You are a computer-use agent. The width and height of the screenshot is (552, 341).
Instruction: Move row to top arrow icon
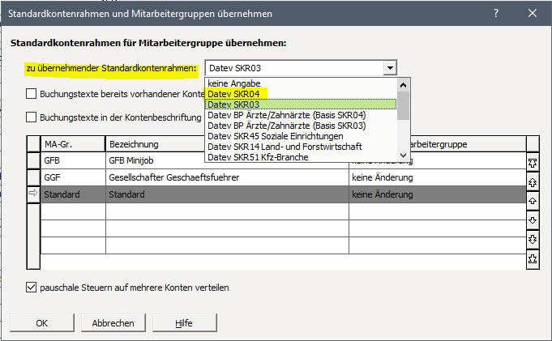(x=533, y=163)
